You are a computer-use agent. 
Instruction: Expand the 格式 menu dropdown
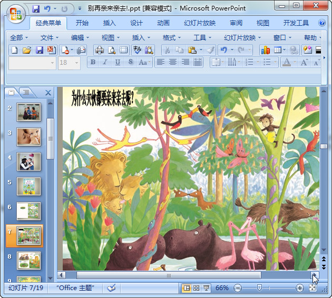click(171, 38)
